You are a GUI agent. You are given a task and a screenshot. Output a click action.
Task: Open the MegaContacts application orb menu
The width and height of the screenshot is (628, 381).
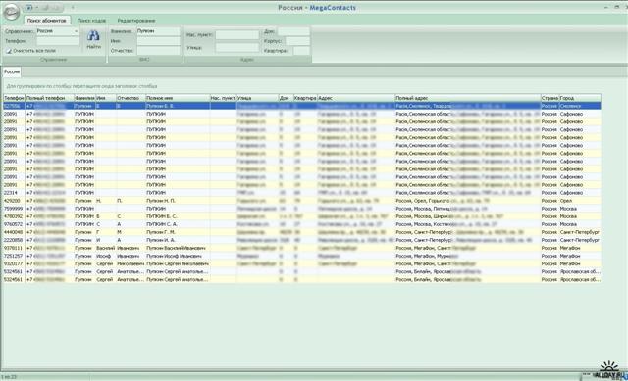(x=11, y=11)
